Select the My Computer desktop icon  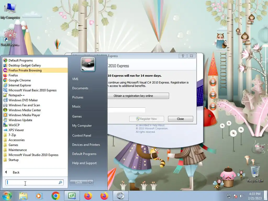tap(10, 11)
